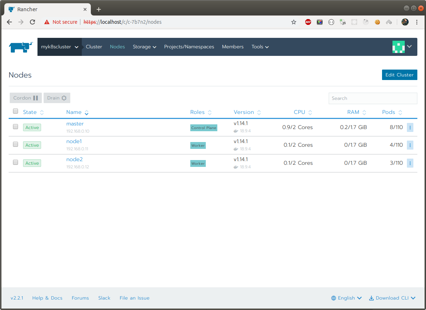The image size is (426, 310).
Task: Open the Slack link
Action: [104, 298]
